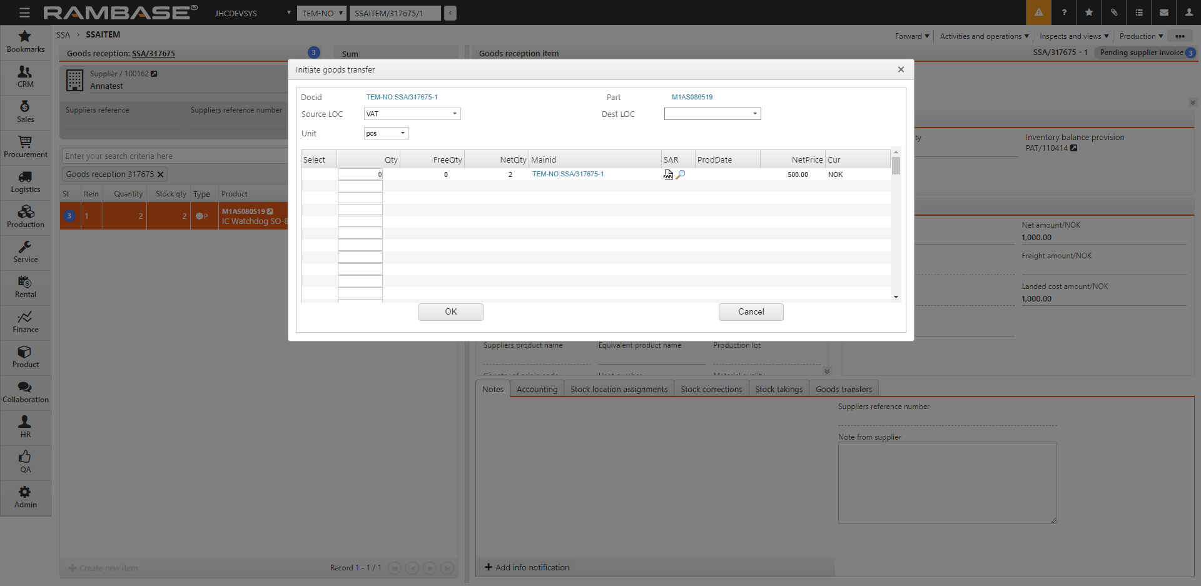Open the Activities and operations menu
This screenshot has height=586, width=1201.
pyautogui.click(x=984, y=36)
